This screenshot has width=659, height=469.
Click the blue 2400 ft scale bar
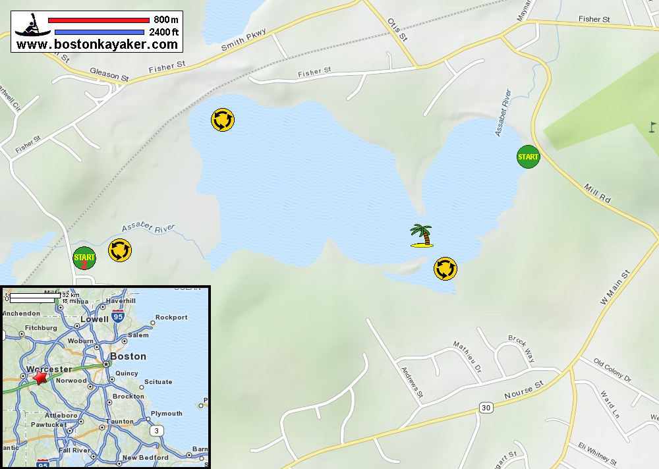(x=100, y=32)
